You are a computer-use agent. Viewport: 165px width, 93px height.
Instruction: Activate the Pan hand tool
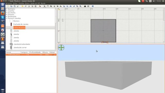coord(48,6)
